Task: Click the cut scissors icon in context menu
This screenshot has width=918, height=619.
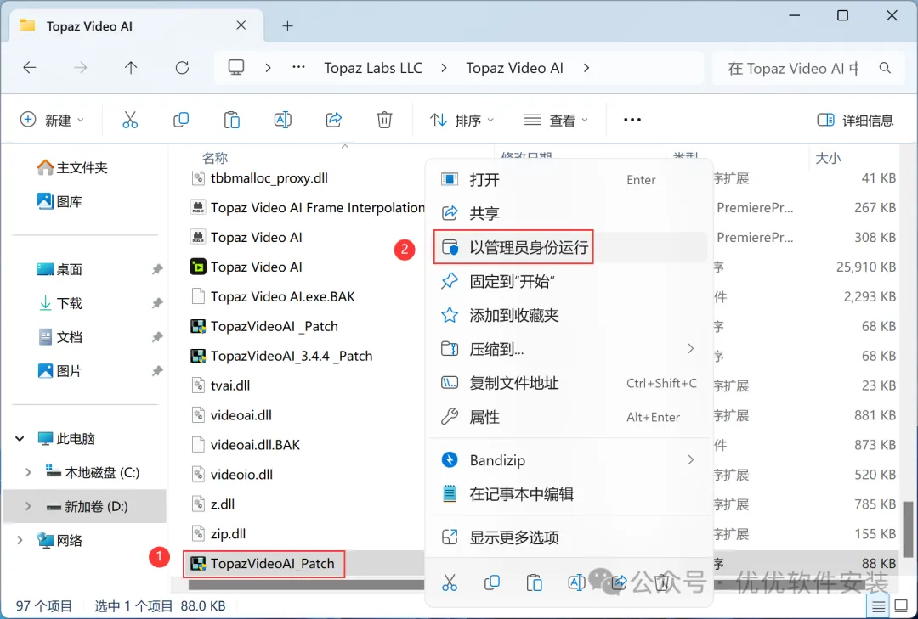Action: [450, 582]
